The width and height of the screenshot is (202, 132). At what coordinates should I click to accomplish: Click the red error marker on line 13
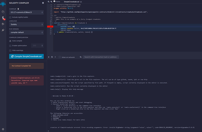[50, 27]
